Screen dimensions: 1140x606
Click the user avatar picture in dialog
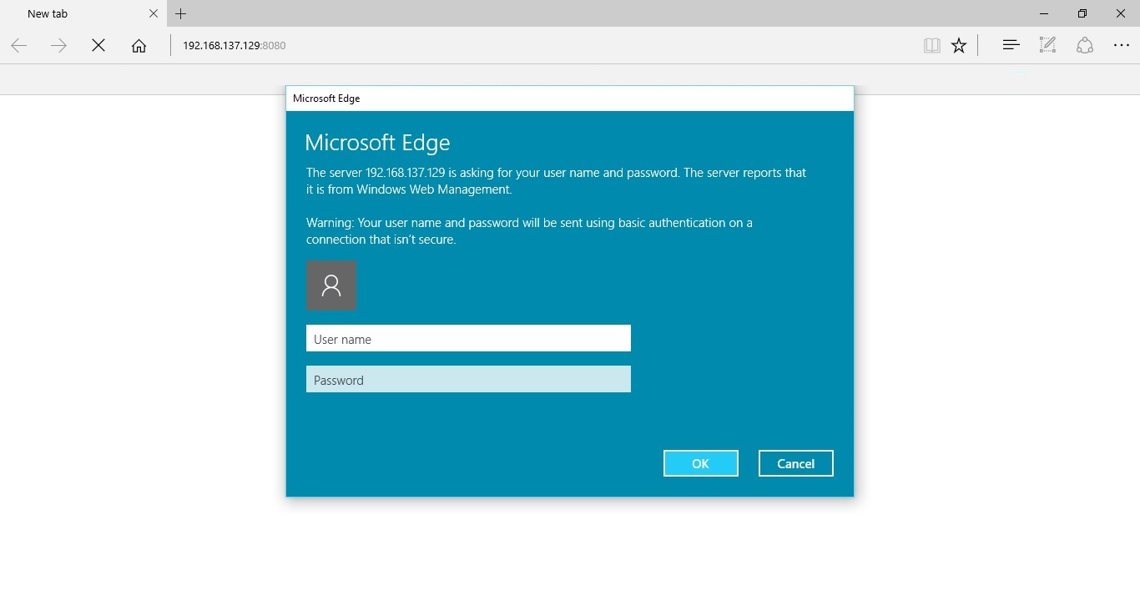(x=331, y=285)
